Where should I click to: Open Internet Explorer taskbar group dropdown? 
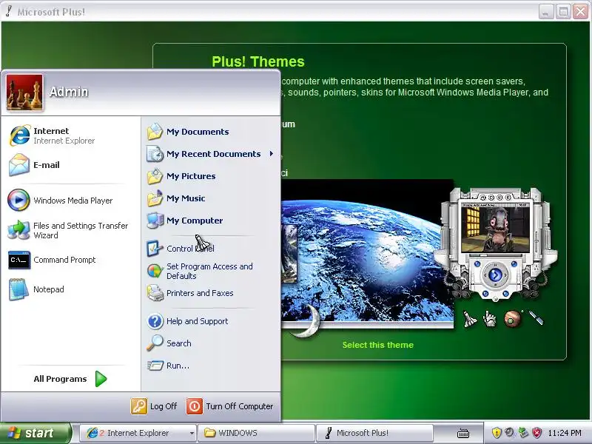coord(192,433)
